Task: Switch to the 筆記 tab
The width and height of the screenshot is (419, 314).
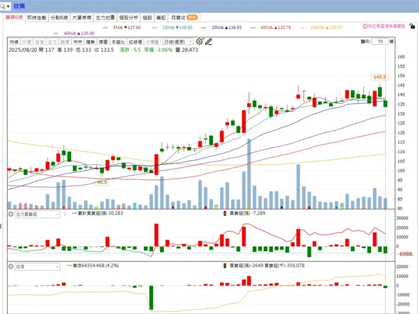Action: pyautogui.click(x=161, y=18)
